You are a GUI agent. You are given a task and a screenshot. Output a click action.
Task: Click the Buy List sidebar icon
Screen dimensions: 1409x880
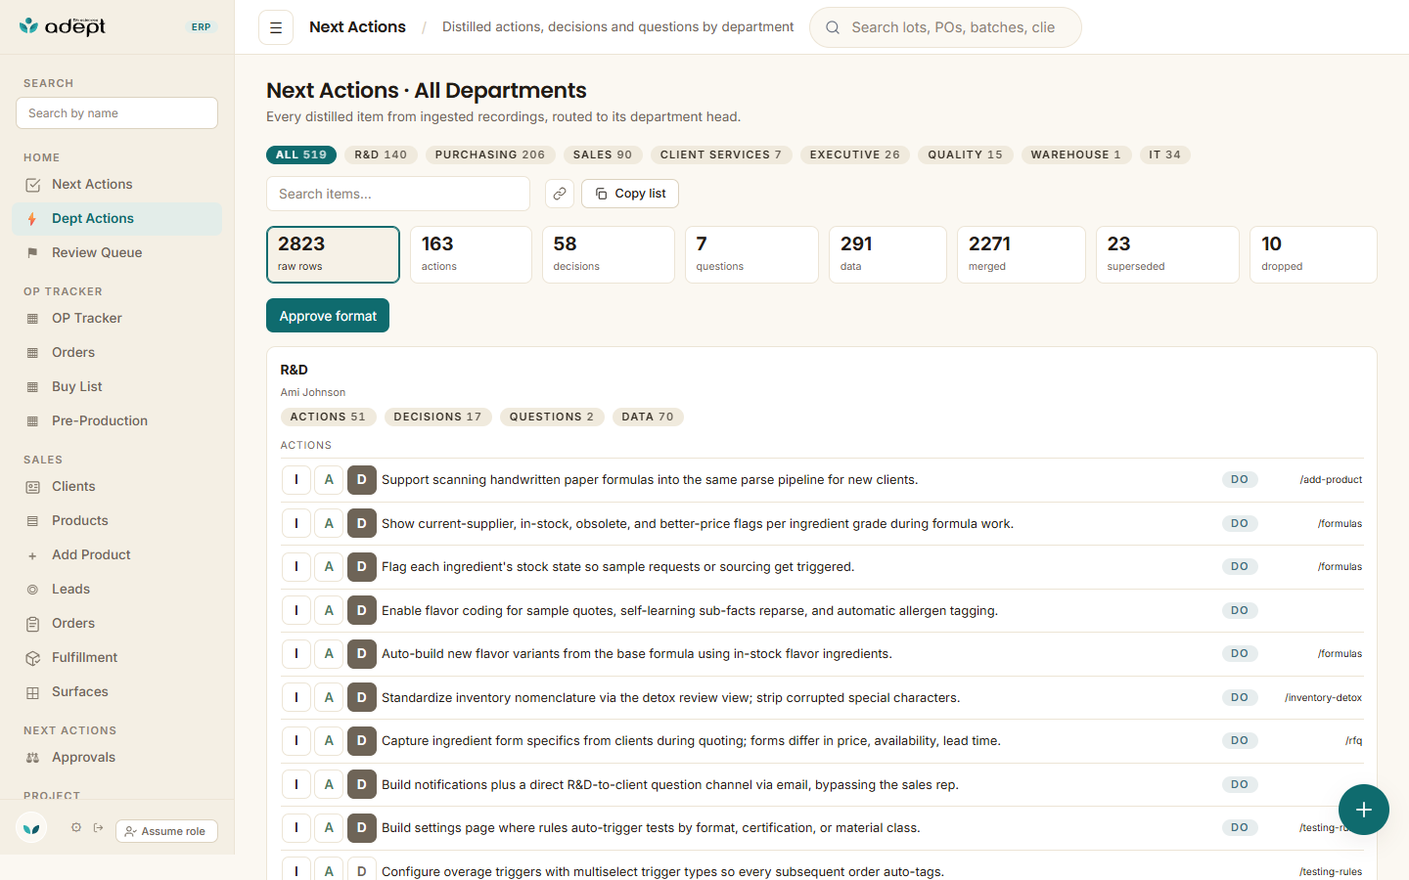[x=33, y=387]
